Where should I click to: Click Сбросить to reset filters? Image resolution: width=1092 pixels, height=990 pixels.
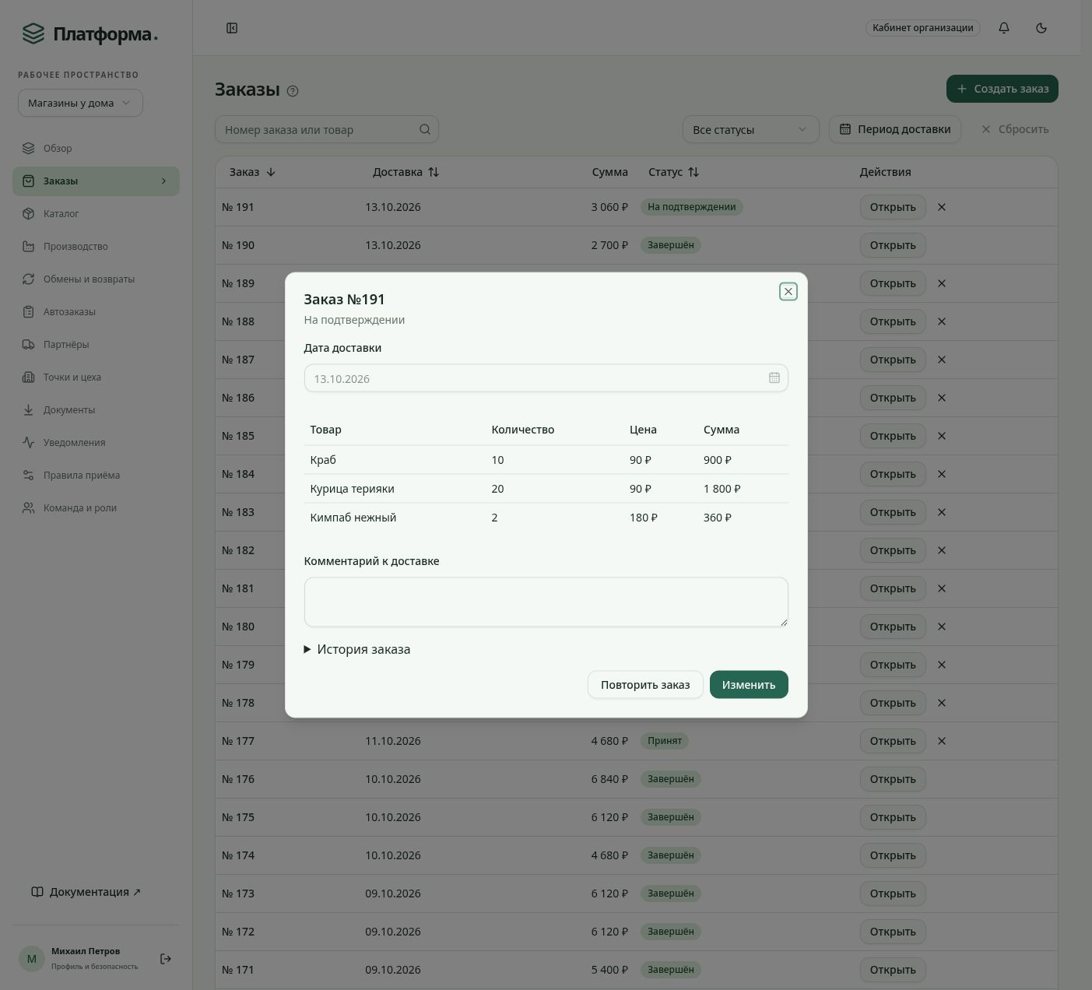(x=1015, y=129)
